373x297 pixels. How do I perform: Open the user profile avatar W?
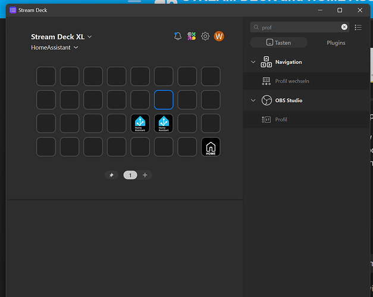point(219,36)
